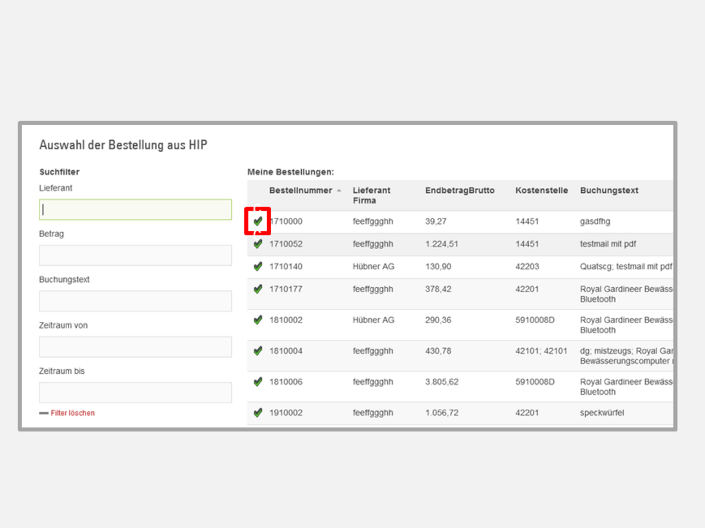Choose order 1810004 via green checkmark
Image resolution: width=705 pixels, height=528 pixels.
[x=258, y=351]
